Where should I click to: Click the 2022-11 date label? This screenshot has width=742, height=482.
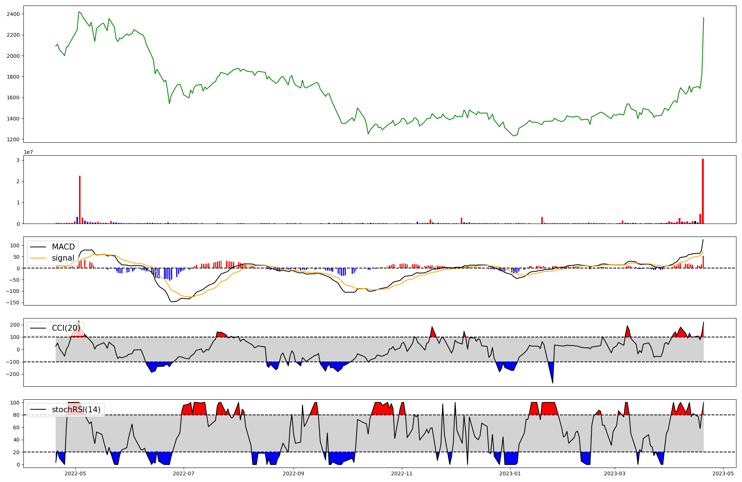coord(402,473)
